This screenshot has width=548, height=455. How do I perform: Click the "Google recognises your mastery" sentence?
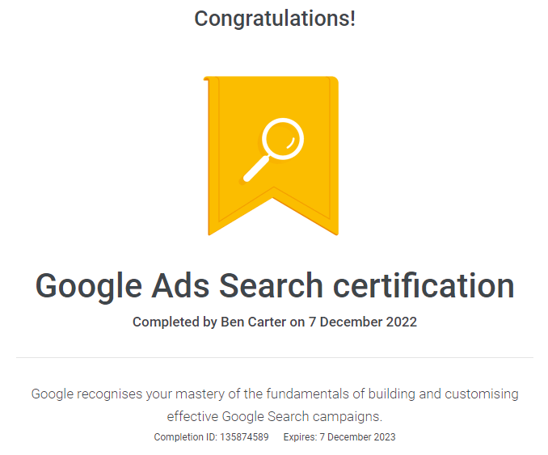(274, 394)
